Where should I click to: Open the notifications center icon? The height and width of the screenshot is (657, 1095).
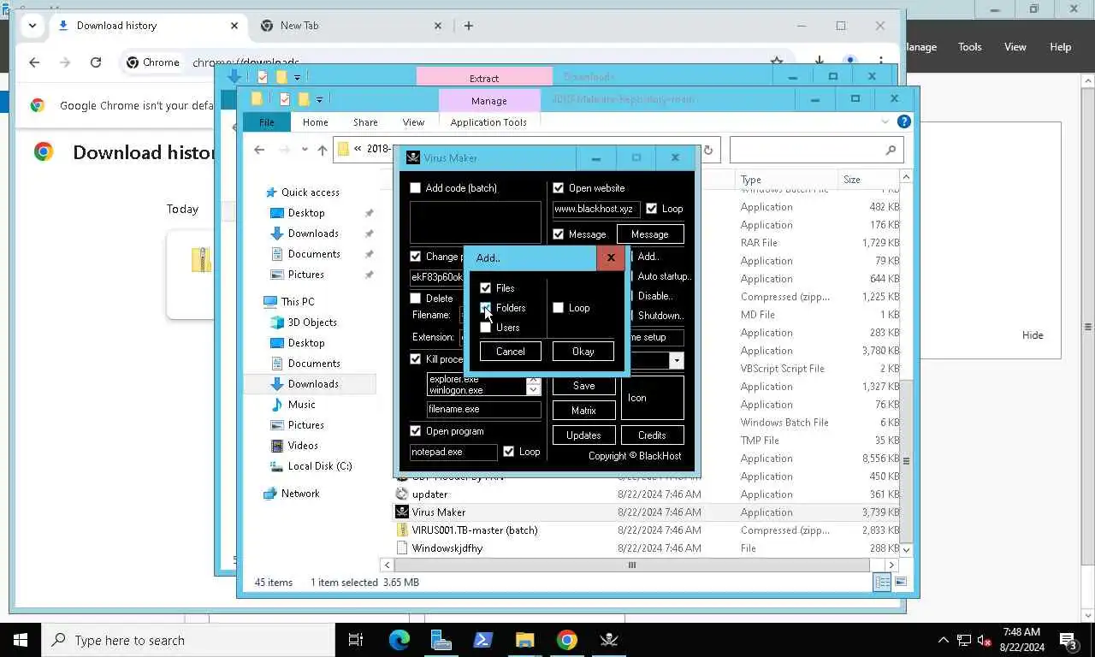(x=1068, y=640)
